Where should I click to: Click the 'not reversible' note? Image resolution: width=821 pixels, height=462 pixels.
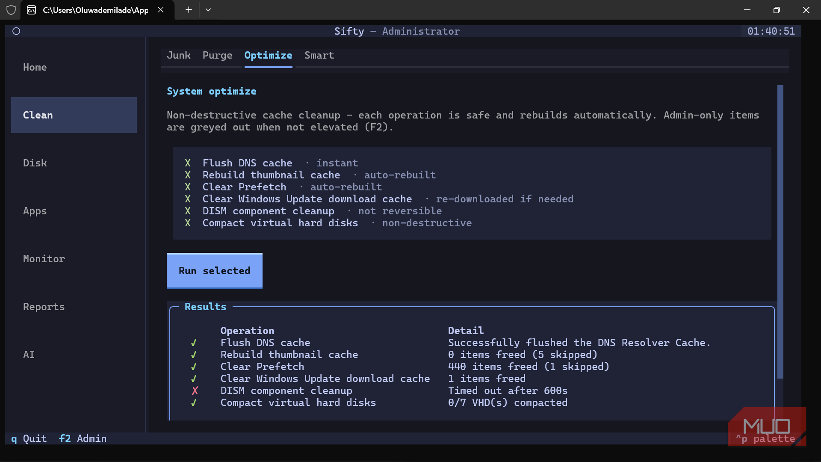[400, 211]
